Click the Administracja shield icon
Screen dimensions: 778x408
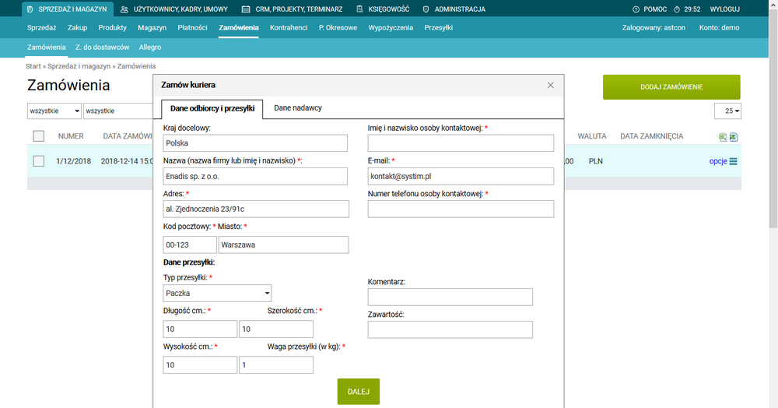coord(426,9)
